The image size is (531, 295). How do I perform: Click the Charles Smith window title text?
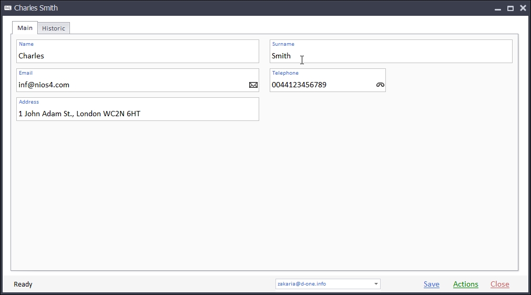coord(36,8)
